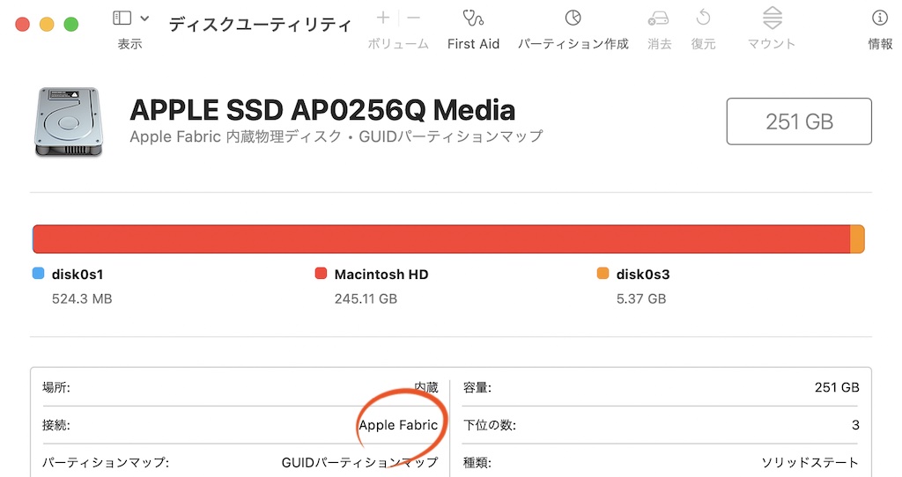Click the ディスクユーティリティ window title
The height and width of the screenshot is (477, 902).
tap(260, 24)
